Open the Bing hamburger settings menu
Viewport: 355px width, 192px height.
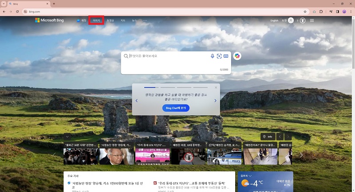pyautogui.click(x=312, y=20)
